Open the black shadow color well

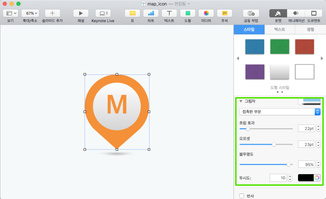pos(306,178)
